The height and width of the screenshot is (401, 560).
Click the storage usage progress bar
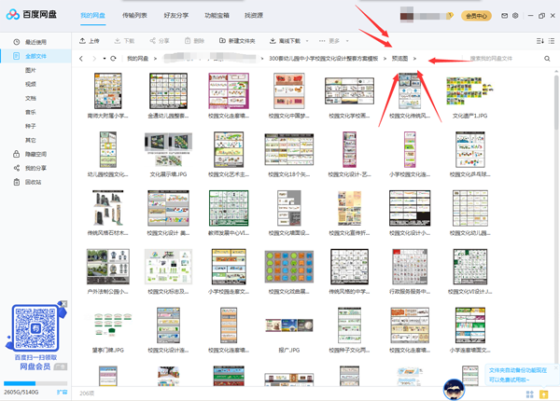coord(35,383)
